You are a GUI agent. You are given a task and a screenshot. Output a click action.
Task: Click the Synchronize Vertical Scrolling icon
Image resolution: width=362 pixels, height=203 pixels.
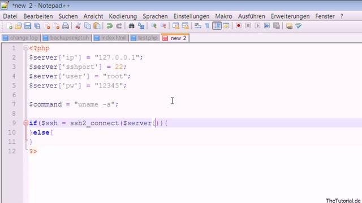coord(176,26)
